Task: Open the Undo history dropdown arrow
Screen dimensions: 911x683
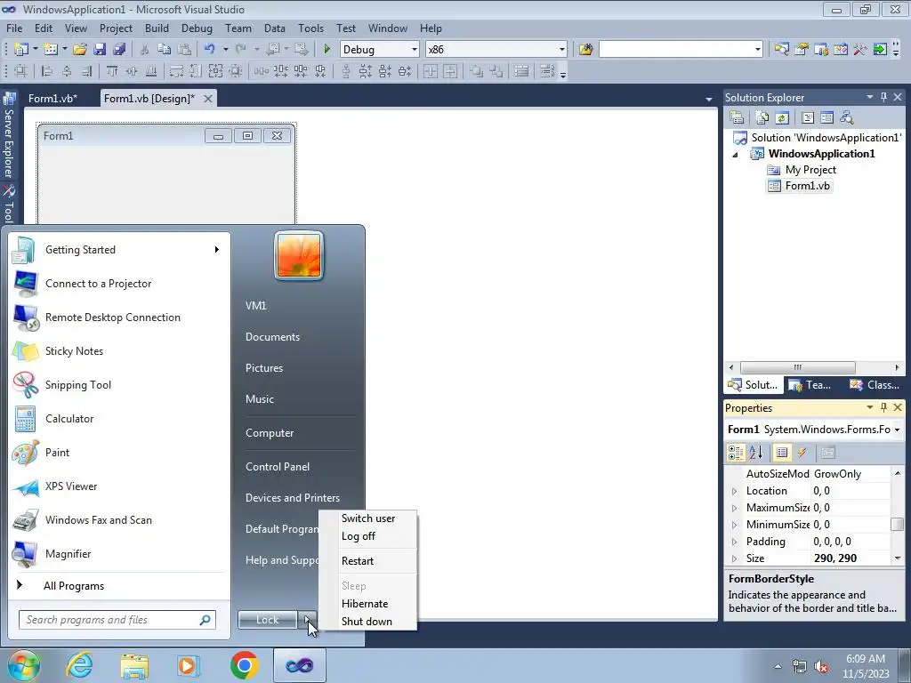Action: point(225,50)
